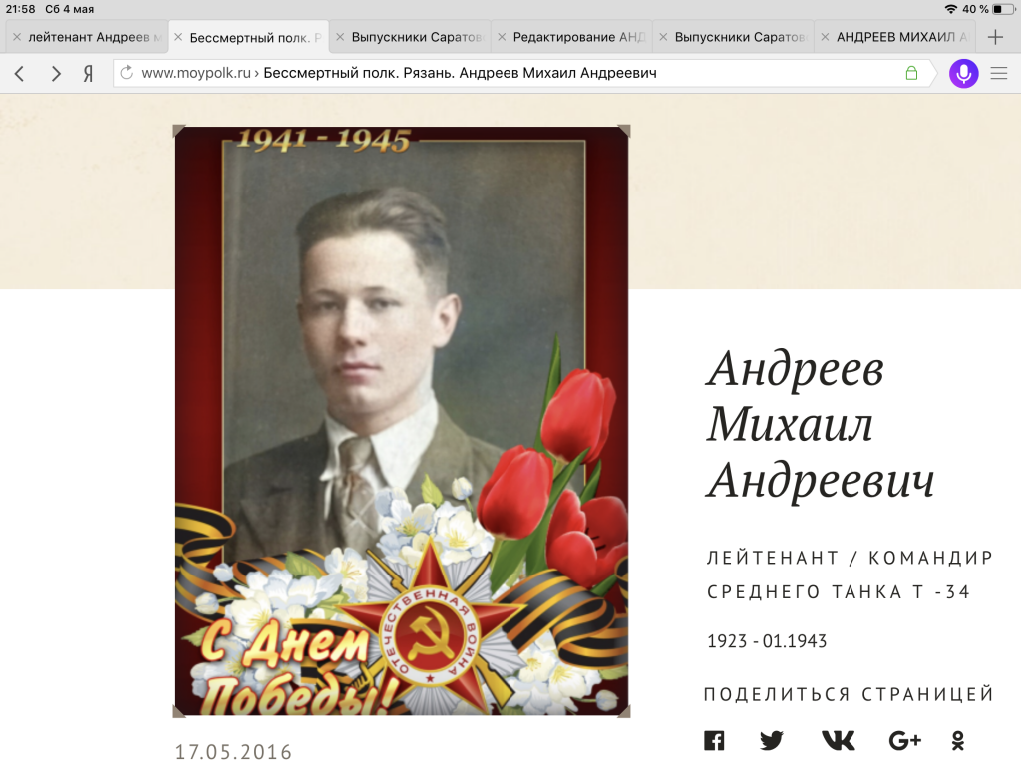
Task: Go forward with the browser forward arrow
Action: click(x=56, y=74)
